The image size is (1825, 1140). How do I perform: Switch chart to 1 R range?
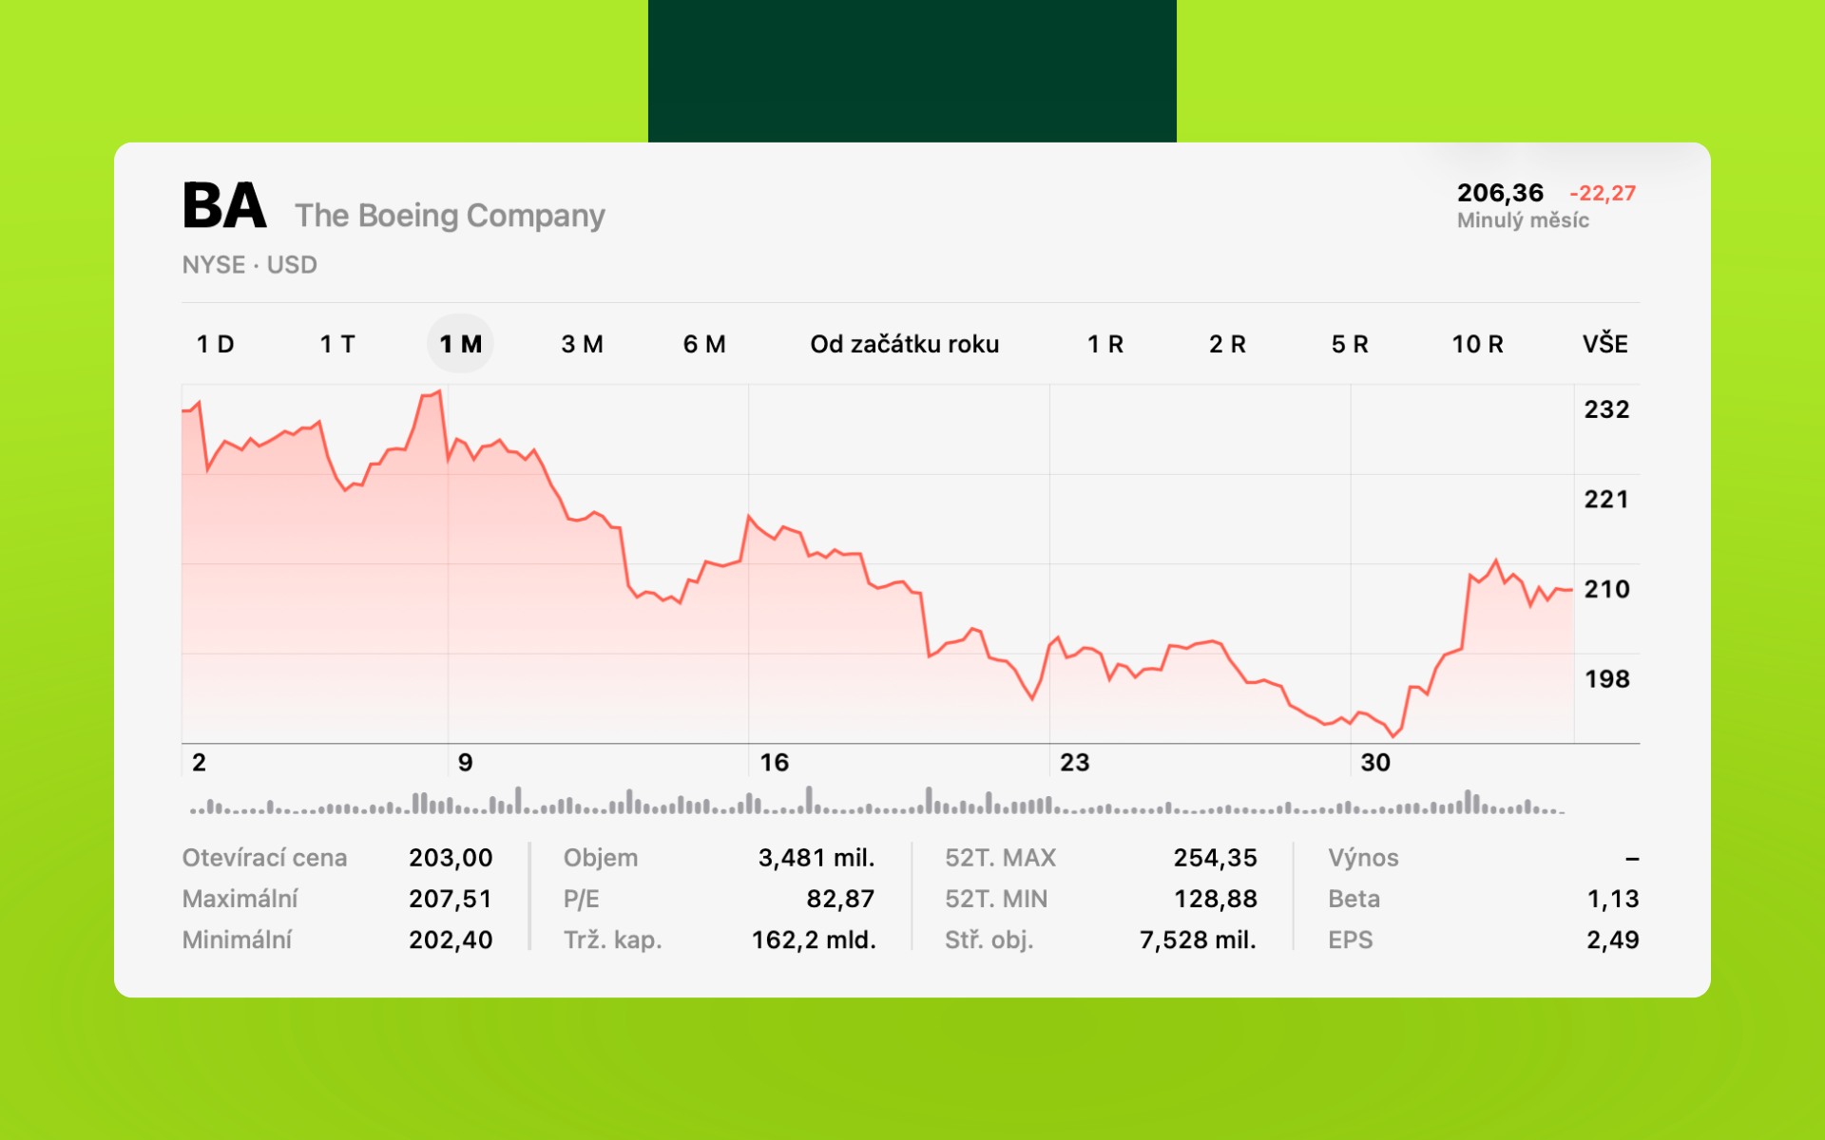(x=1105, y=344)
